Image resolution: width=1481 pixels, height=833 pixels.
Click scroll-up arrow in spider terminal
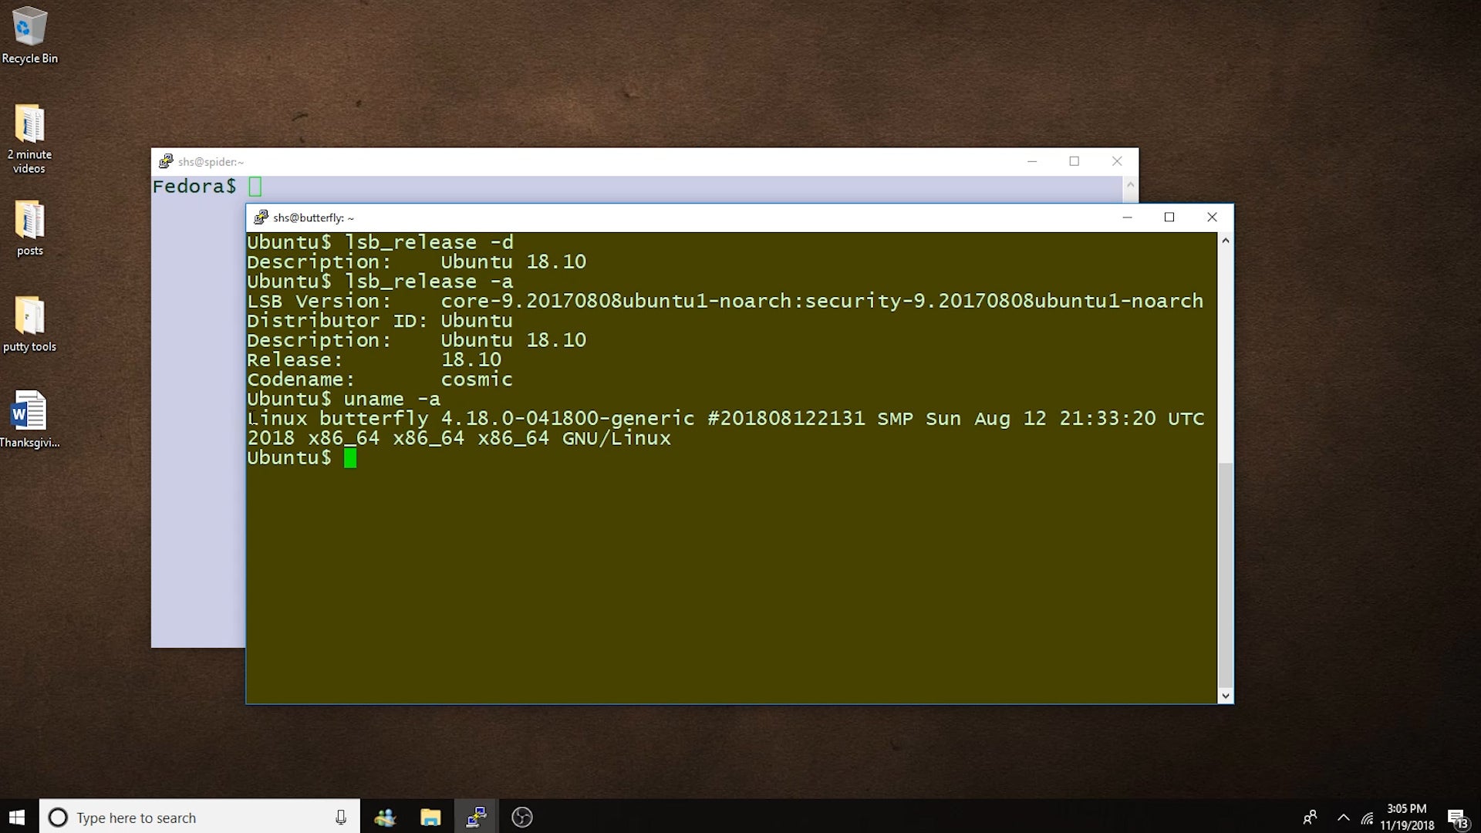point(1130,184)
